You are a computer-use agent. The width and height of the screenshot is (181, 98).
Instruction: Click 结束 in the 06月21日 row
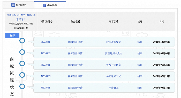coord(140,65)
